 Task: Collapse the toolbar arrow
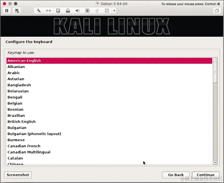point(114,10)
